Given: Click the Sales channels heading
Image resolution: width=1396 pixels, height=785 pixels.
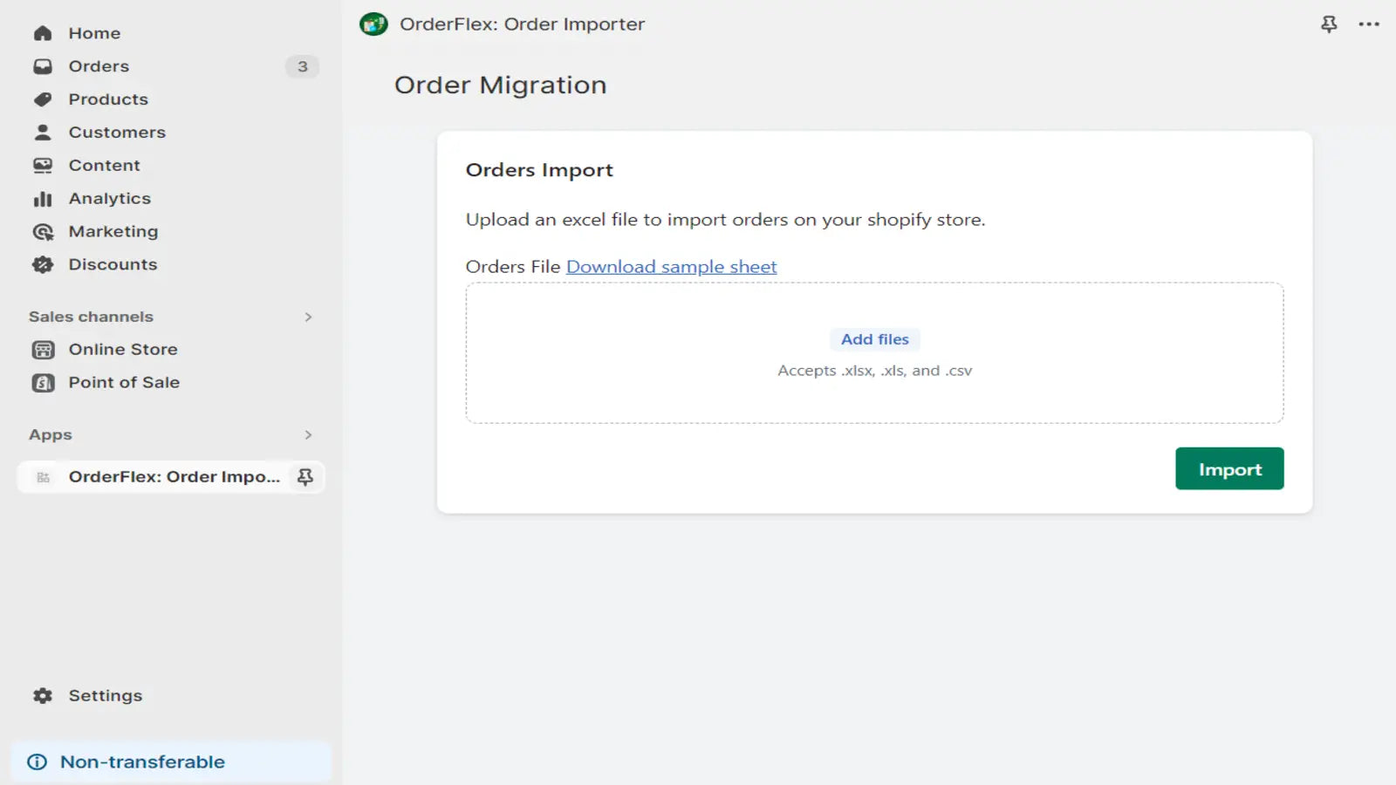Looking at the screenshot, I should click(91, 317).
